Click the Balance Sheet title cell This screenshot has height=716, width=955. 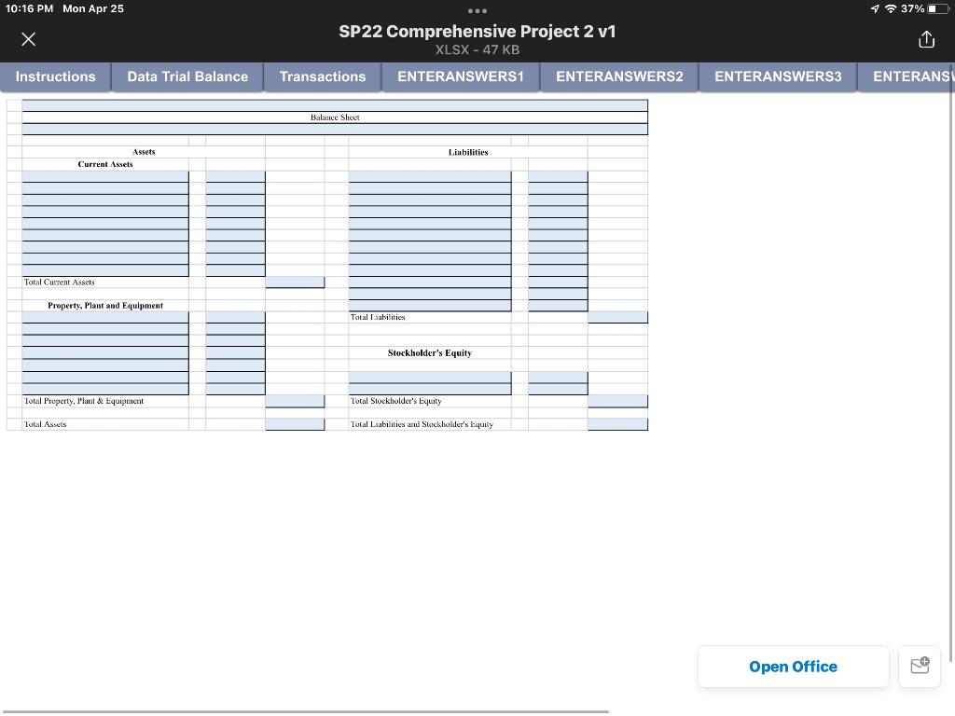pyautogui.click(x=335, y=117)
